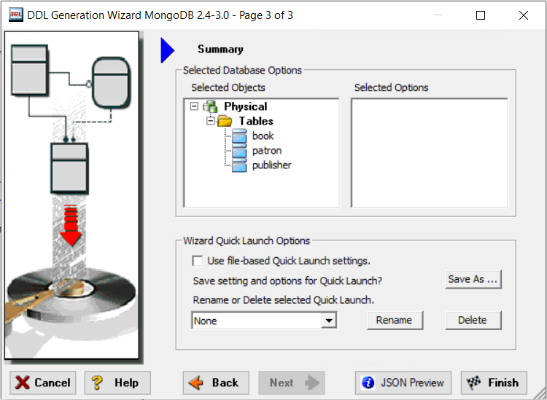The height and width of the screenshot is (400, 547).
Task: Select the Tables folder label
Action: click(256, 121)
